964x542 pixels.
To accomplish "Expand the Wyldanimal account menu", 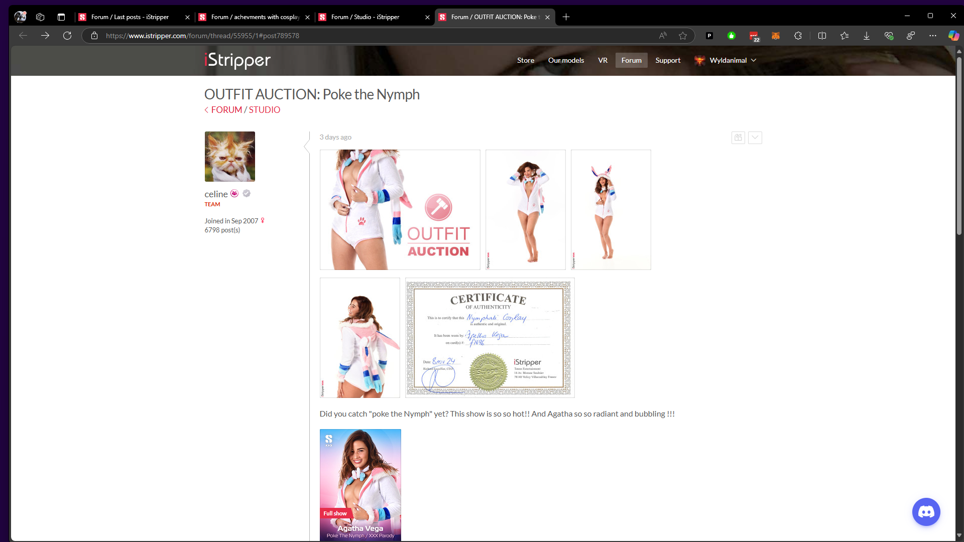I will click(728, 60).
